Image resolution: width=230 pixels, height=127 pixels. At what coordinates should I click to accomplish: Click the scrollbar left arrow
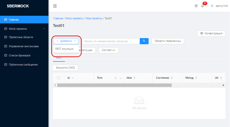(55, 85)
